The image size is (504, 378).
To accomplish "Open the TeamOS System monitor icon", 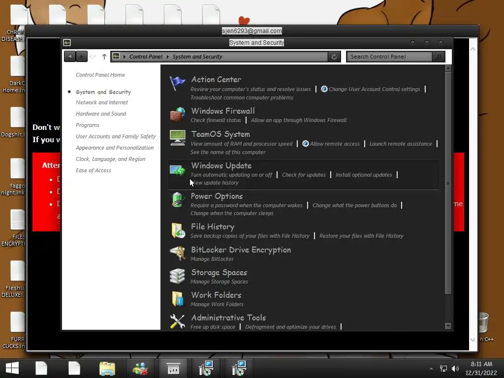I will tap(177, 138).
